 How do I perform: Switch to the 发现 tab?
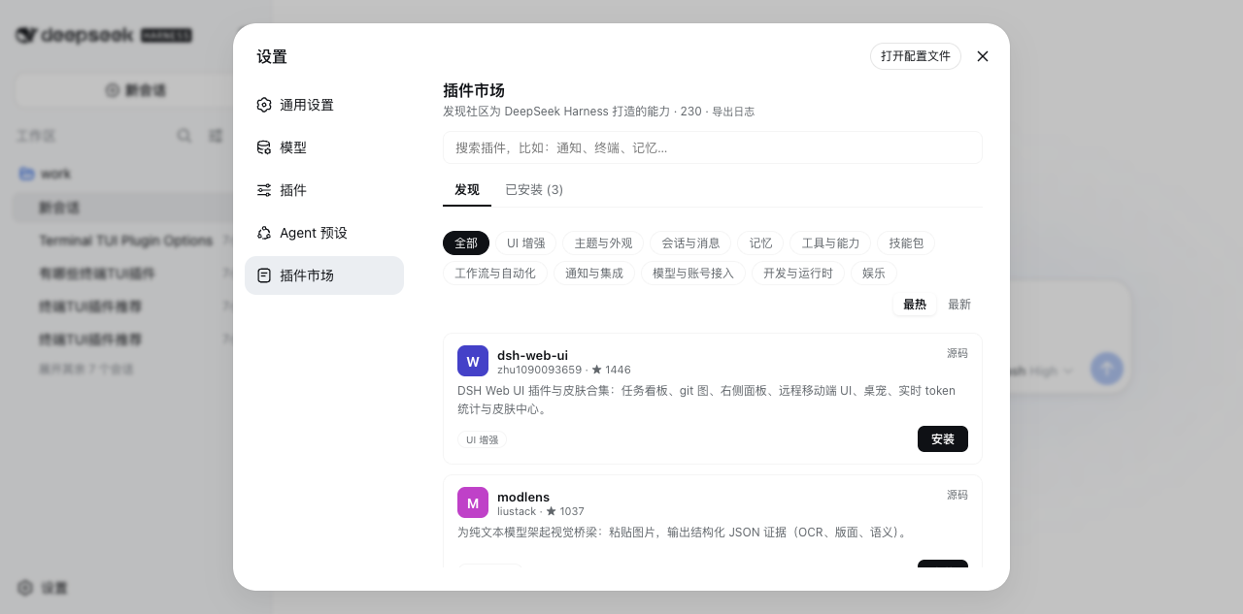467,189
